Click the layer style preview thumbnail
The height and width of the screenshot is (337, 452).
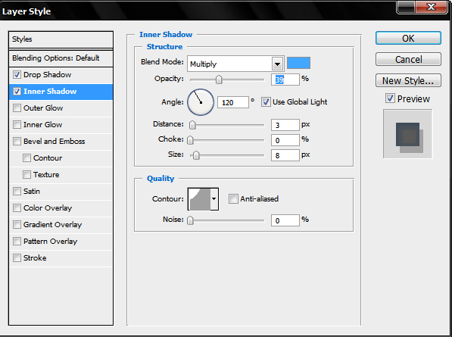pos(407,134)
